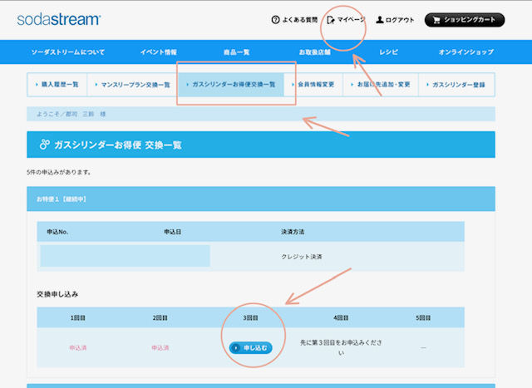Image resolution: width=532 pixels, height=388 pixels.
Task: Click 先に第3回目をお申込みください message
Action: 341,347
